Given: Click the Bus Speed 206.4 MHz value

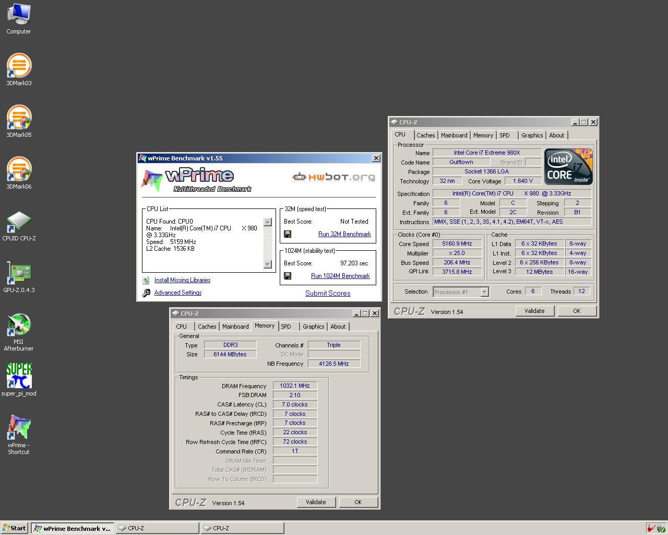Looking at the screenshot, I should [x=457, y=263].
